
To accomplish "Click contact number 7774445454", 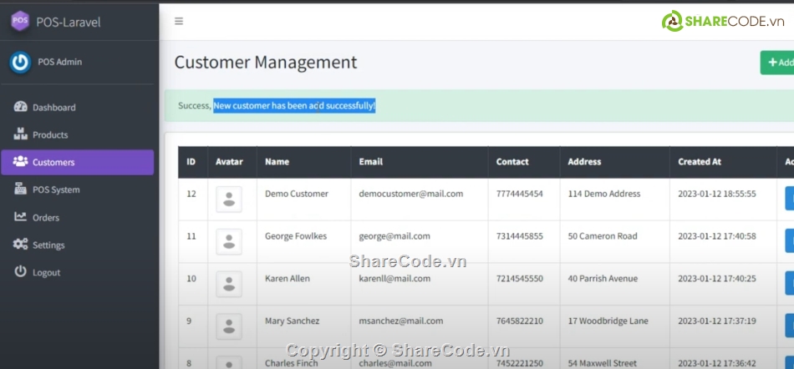I will point(520,194).
